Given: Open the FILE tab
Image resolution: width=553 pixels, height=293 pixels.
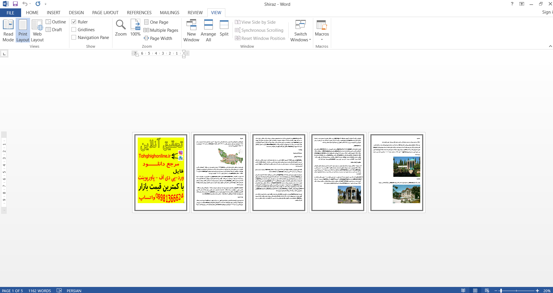Looking at the screenshot, I should (x=10, y=13).
